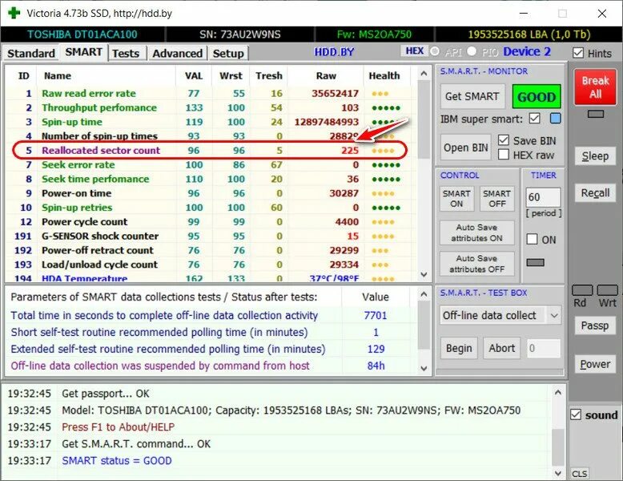Click the Health column header
This screenshot has height=481, width=623.
tap(384, 75)
